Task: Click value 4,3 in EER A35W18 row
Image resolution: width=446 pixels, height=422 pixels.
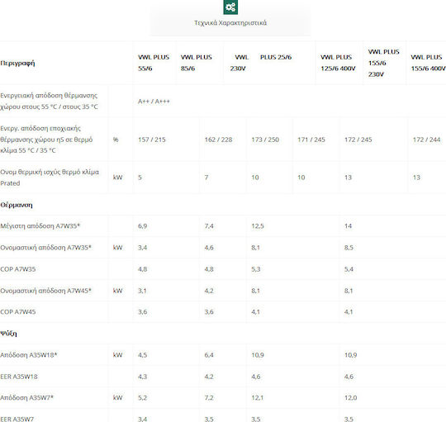Action: click(143, 377)
